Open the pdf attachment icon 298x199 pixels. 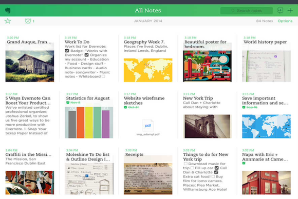(148, 125)
